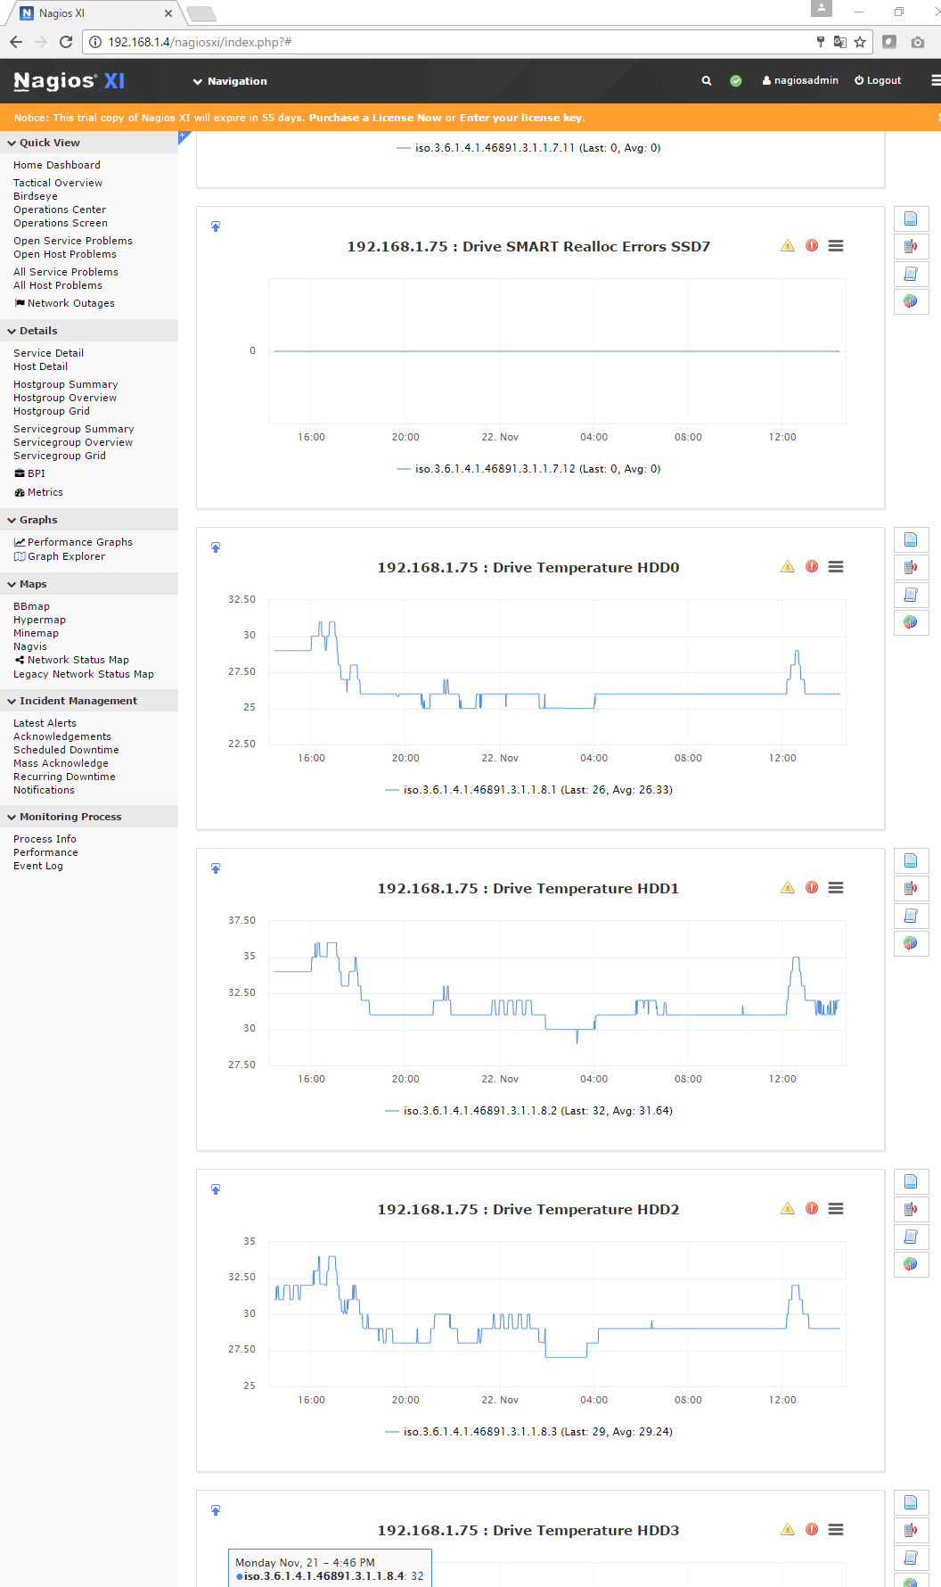Open the Navigation dropdown in header
Image resolution: width=941 pixels, height=1587 pixels.
tap(230, 81)
